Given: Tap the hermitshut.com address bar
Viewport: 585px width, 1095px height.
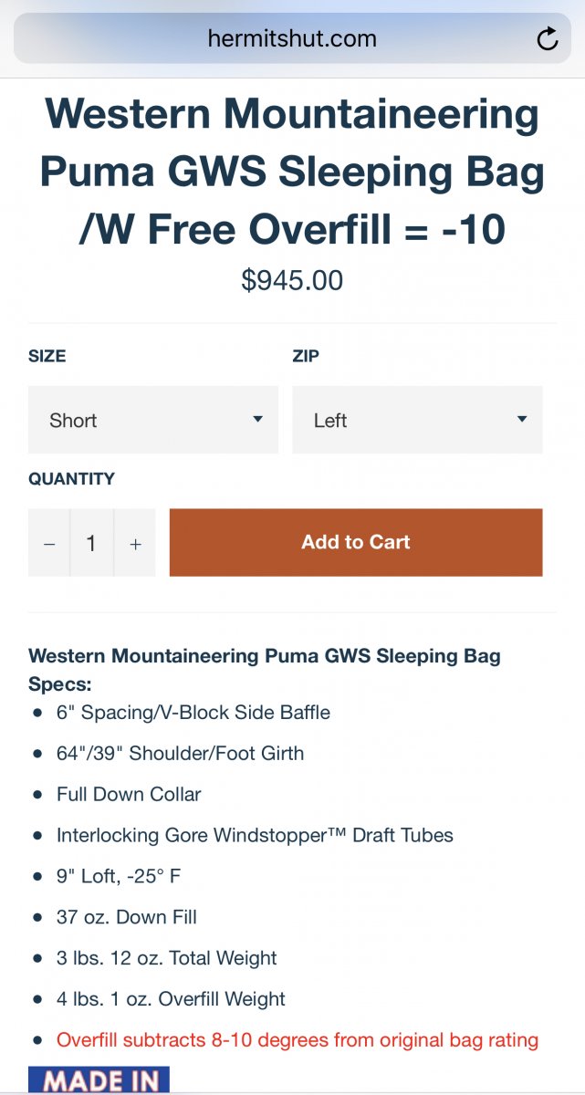Looking at the screenshot, I should click(292, 39).
